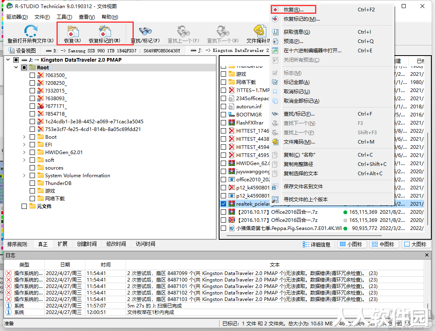Check the BOOTMGR file checkbox

[x=223, y=114]
